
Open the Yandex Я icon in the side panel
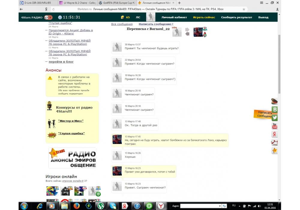tap(274, 134)
